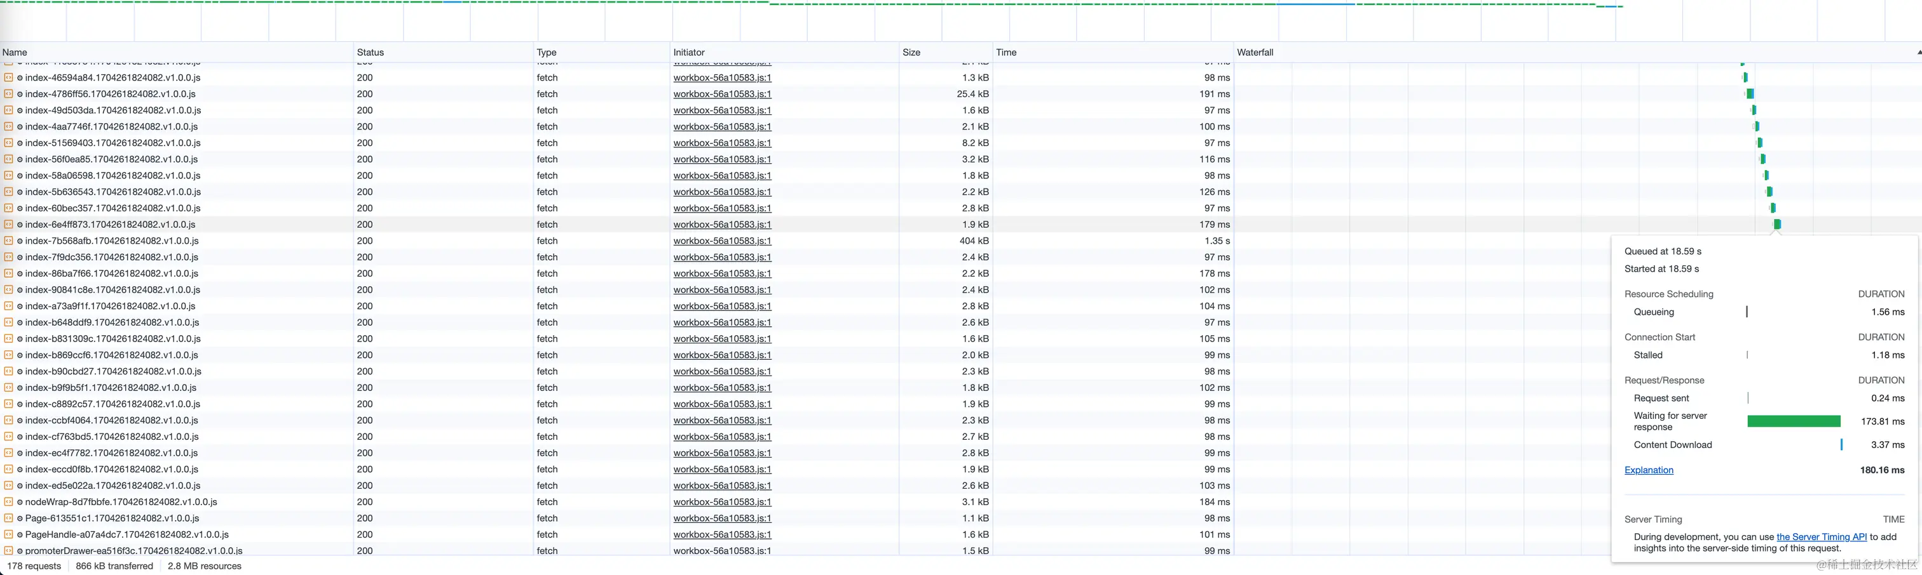Select the script icon for index-a73a9f1f
This screenshot has height=575, width=1922.
pos(8,306)
